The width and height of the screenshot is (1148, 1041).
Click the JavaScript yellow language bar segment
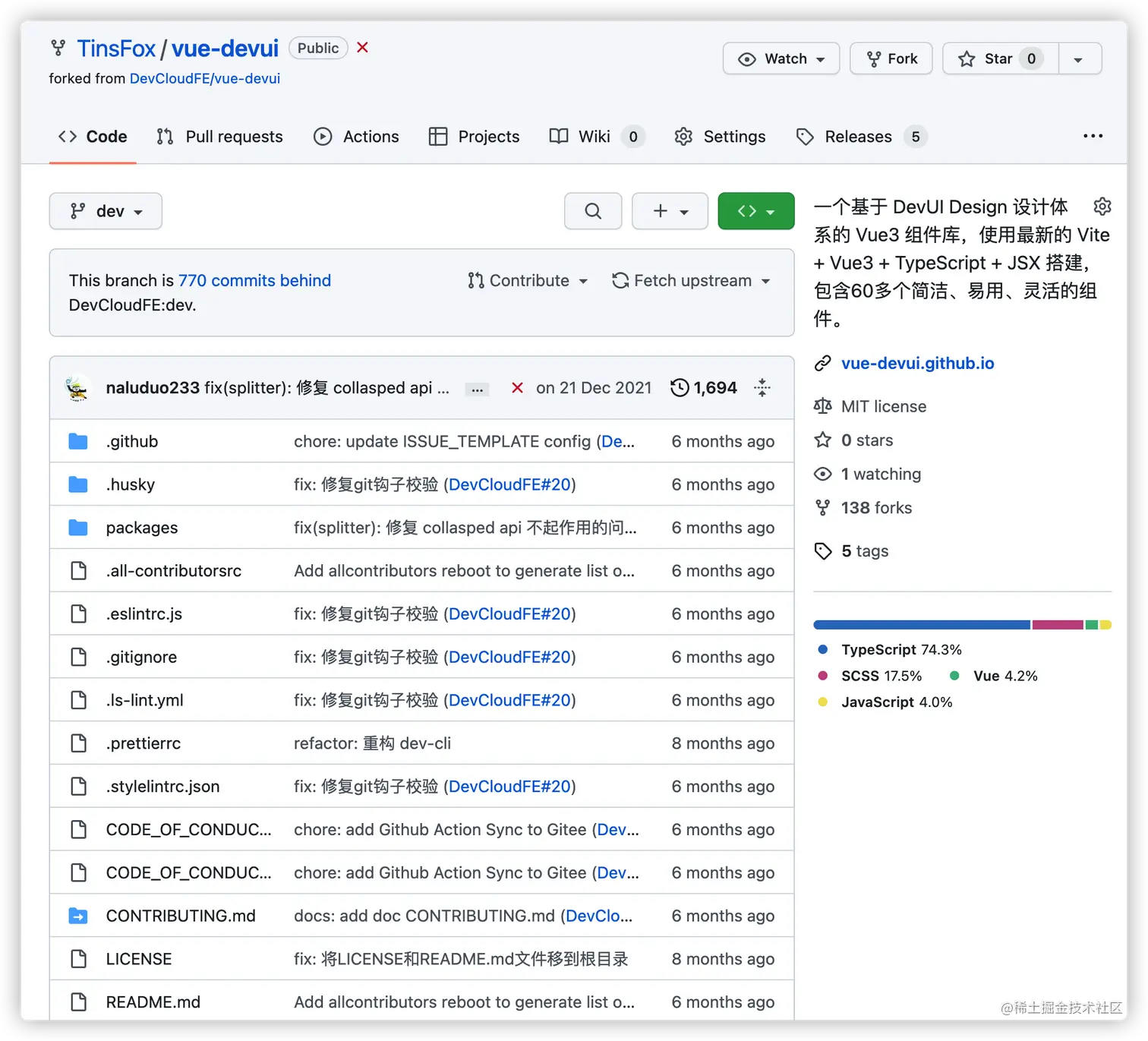coord(1106,625)
